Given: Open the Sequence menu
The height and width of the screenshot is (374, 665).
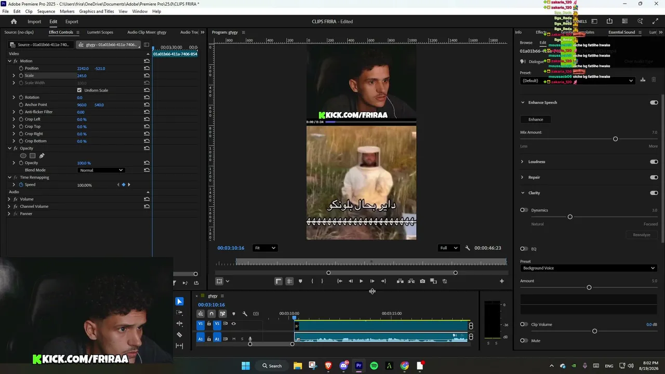Looking at the screenshot, I should pyautogui.click(x=46, y=11).
